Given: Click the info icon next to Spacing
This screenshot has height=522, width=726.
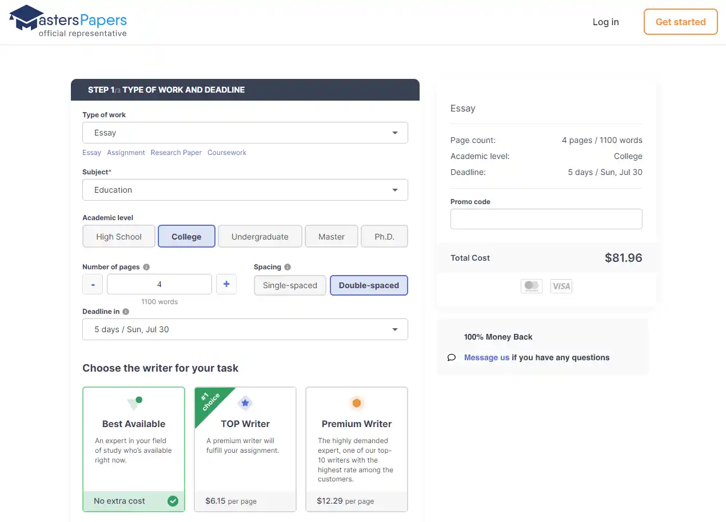Looking at the screenshot, I should click(x=288, y=267).
